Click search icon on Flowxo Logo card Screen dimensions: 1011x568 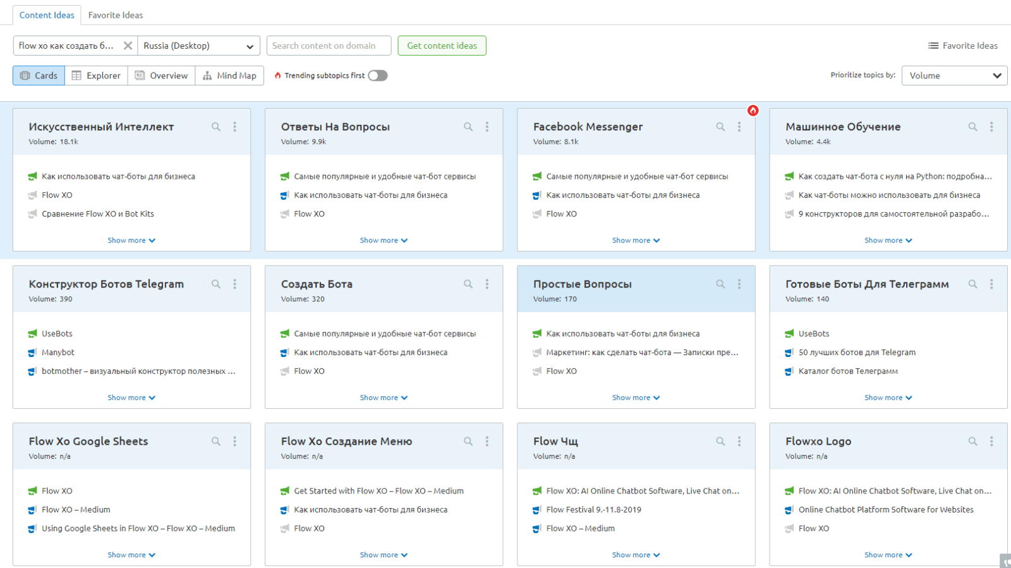(x=973, y=442)
